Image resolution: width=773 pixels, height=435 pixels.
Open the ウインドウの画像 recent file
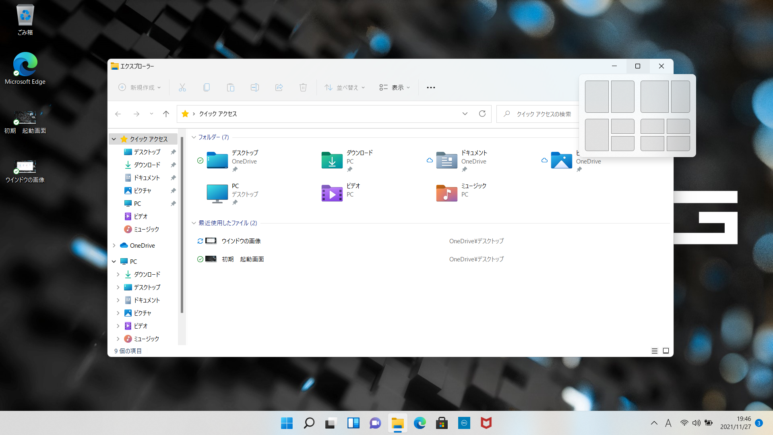tap(241, 241)
